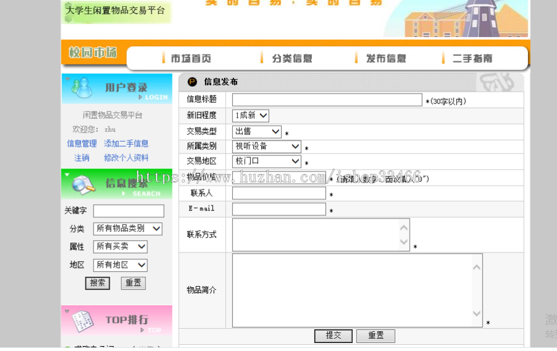Click the 信息搜索 panel header
The height and width of the screenshot is (351, 557).
pyautogui.click(x=117, y=184)
